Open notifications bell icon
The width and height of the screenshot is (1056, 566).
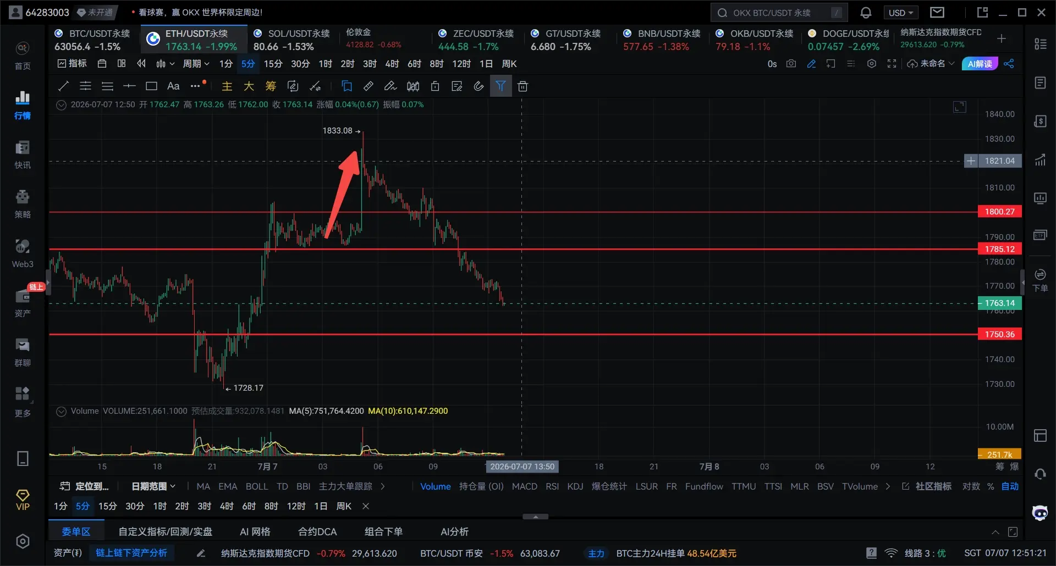pos(866,13)
